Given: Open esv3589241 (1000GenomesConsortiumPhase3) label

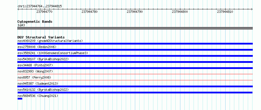Looking at the screenshot, I should [53, 53].
